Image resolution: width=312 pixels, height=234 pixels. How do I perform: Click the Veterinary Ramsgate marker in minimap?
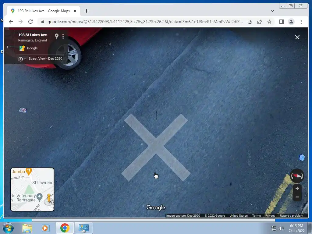[40, 197]
